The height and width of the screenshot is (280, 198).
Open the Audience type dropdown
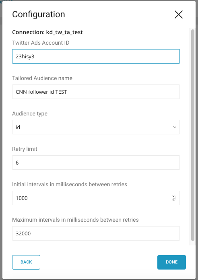96,127
